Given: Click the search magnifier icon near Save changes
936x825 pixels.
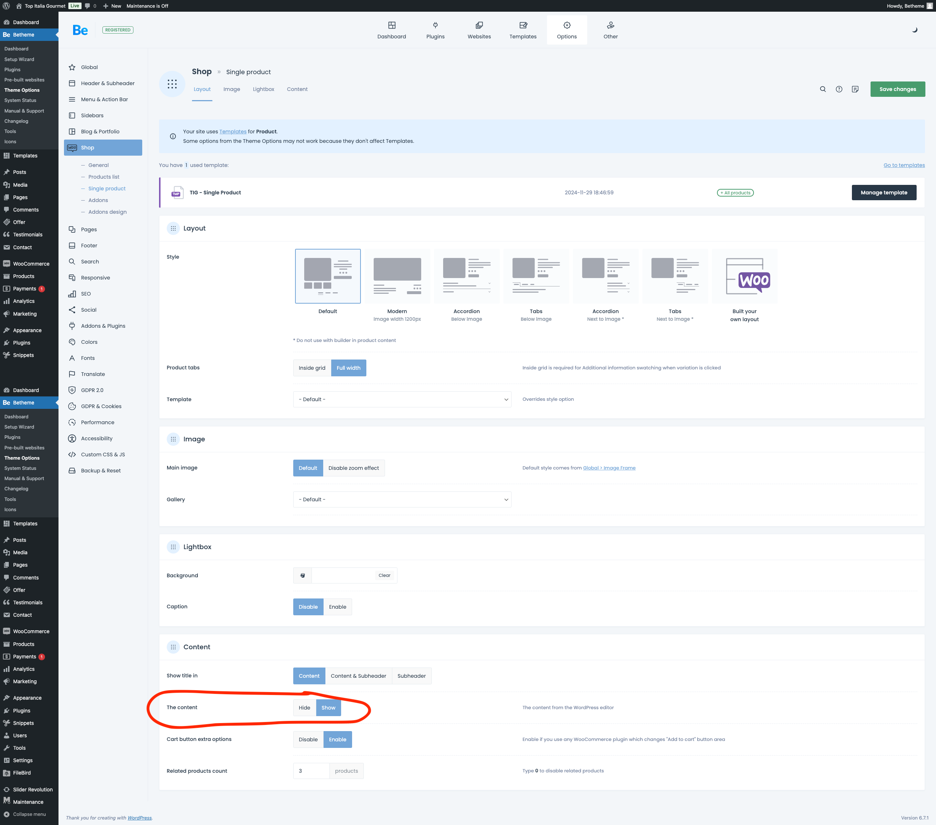Looking at the screenshot, I should point(823,89).
